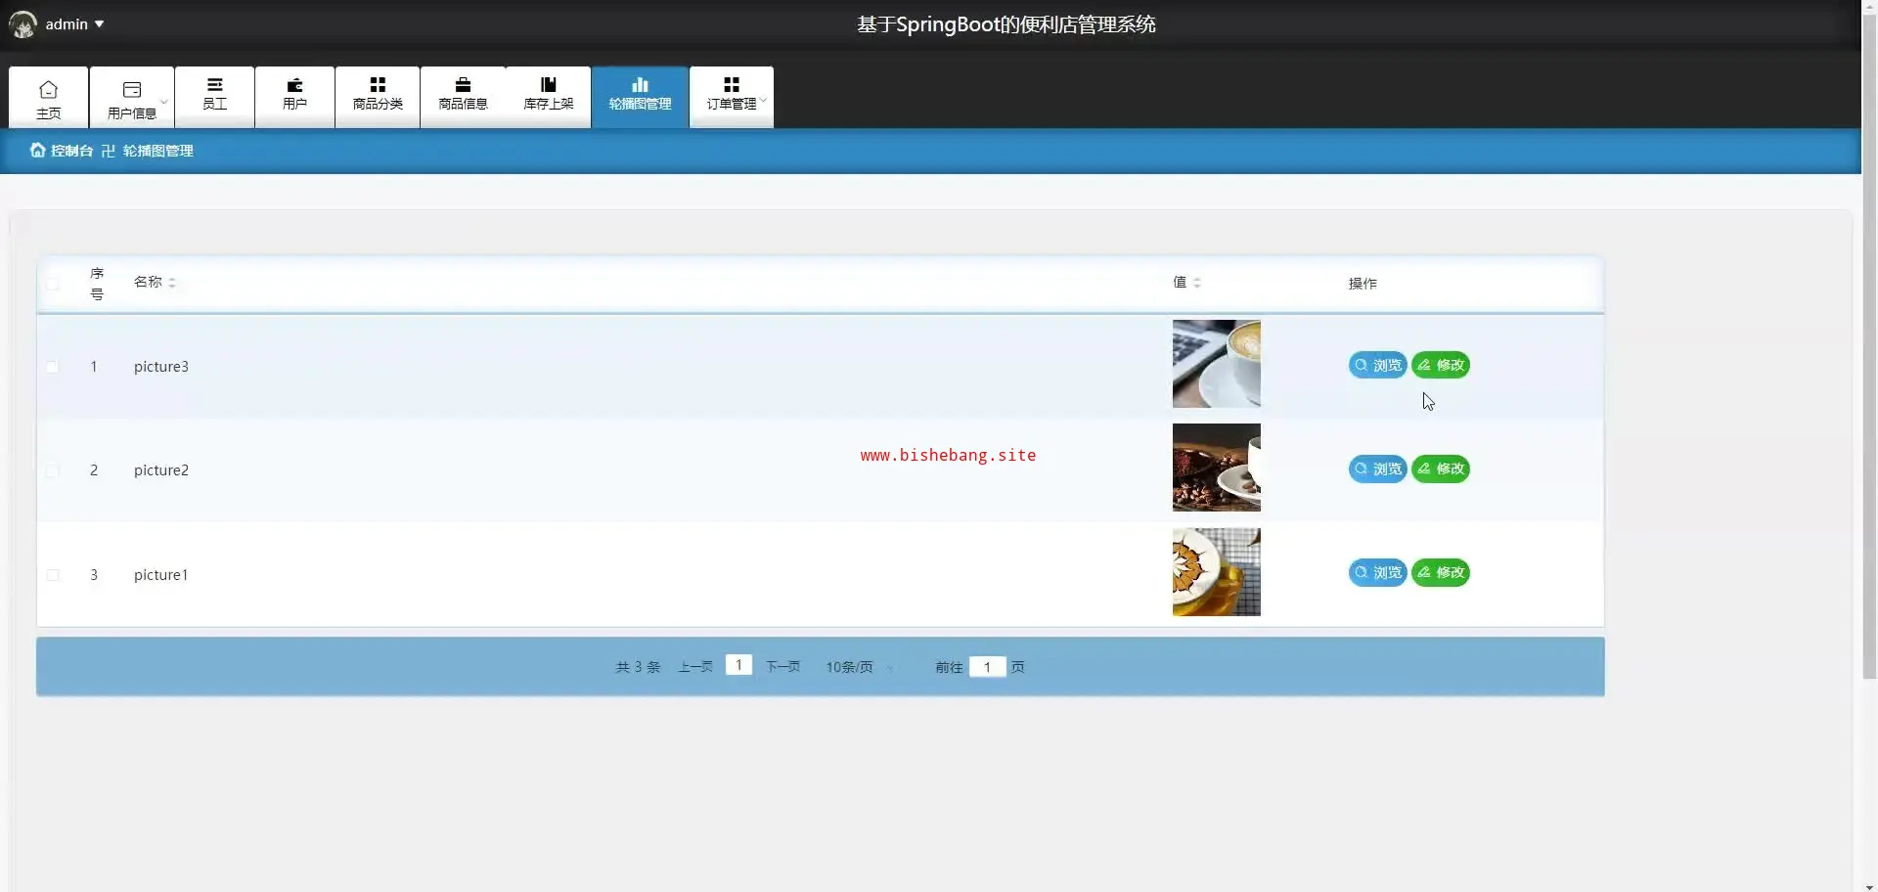Switch to the 员工 tab
Screen dimensions: 1878x892
point(215,95)
